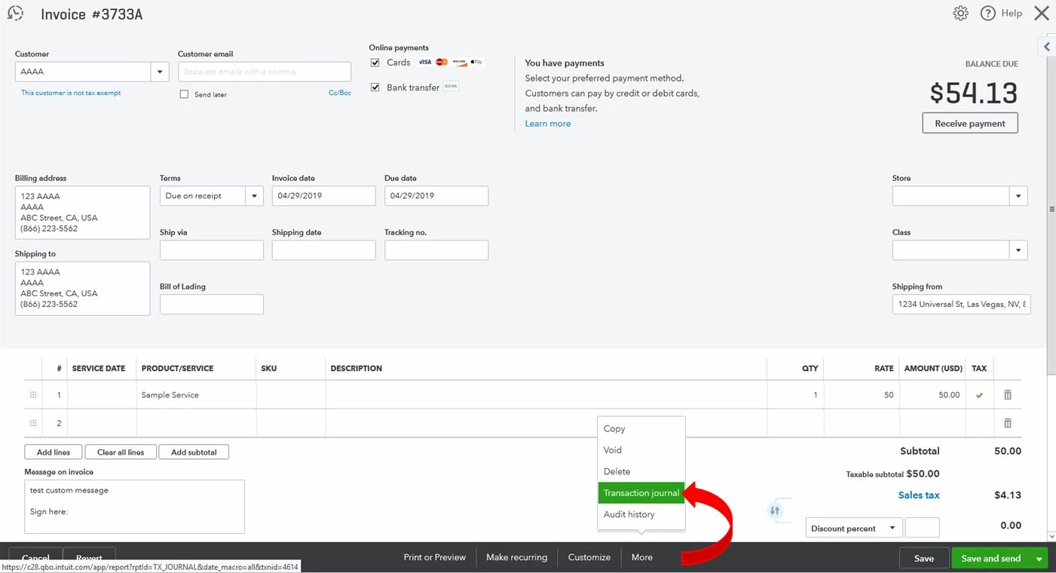Open the Customer dropdown arrow
1056x573 pixels.
click(x=160, y=72)
